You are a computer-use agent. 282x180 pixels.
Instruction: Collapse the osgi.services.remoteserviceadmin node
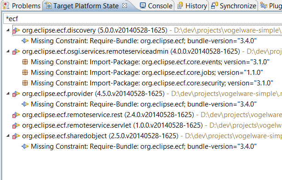coord(8,51)
